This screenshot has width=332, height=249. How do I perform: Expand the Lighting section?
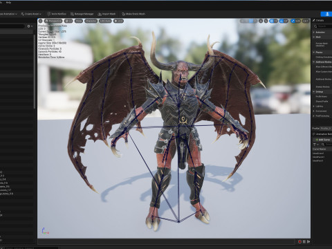click(x=314, y=107)
